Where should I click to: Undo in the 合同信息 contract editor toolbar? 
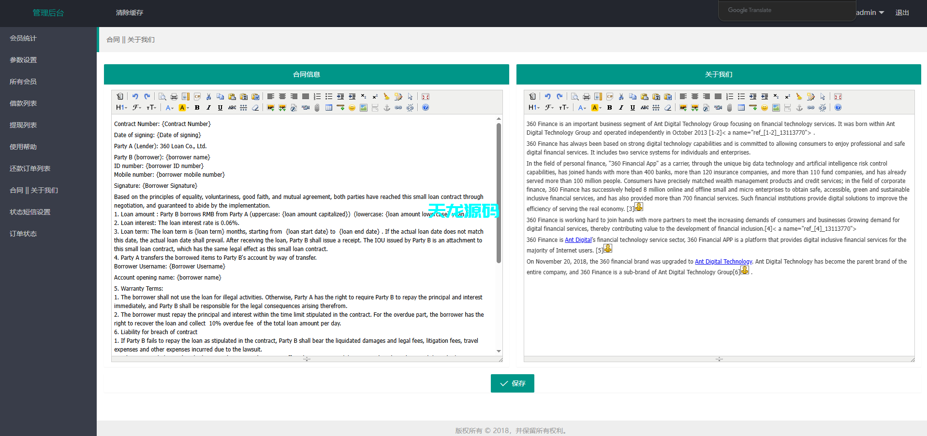pyautogui.click(x=135, y=97)
